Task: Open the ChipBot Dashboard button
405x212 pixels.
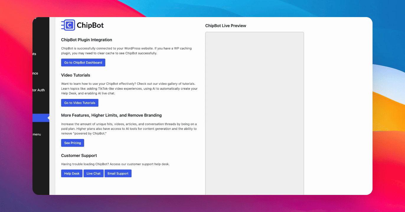Action: [x=83, y=63]
